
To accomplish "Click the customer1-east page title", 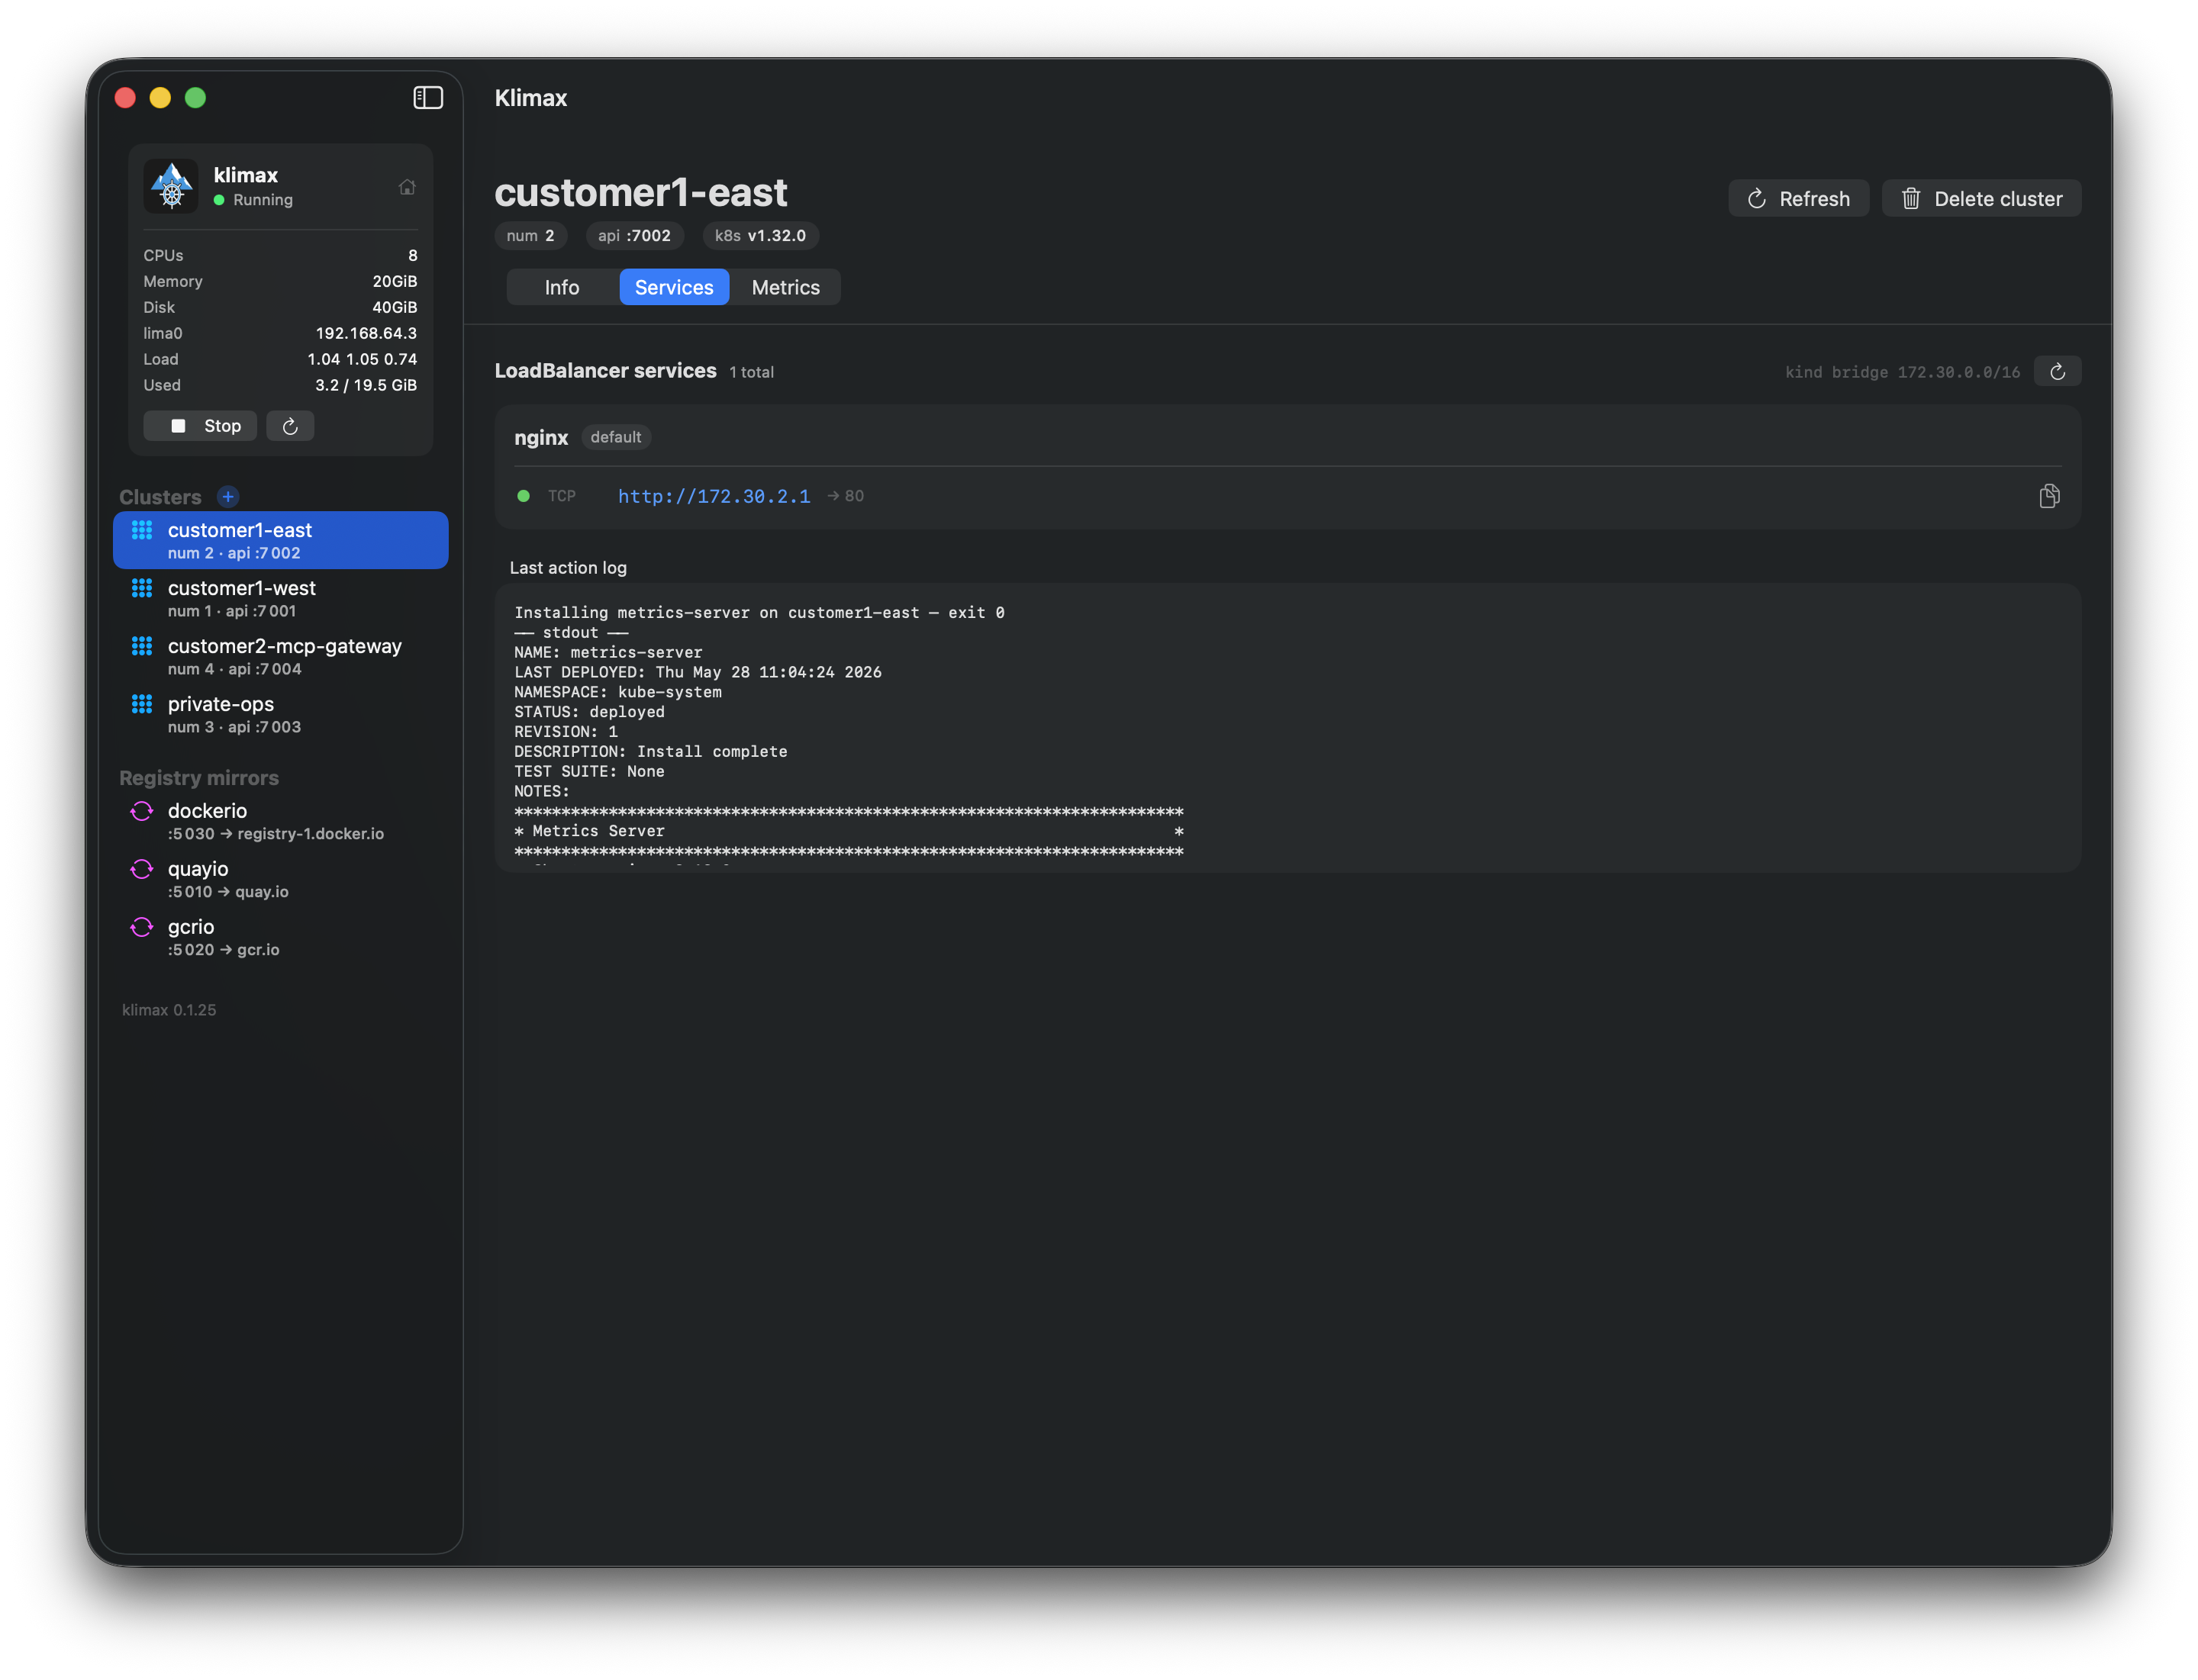I will point(640,192).
